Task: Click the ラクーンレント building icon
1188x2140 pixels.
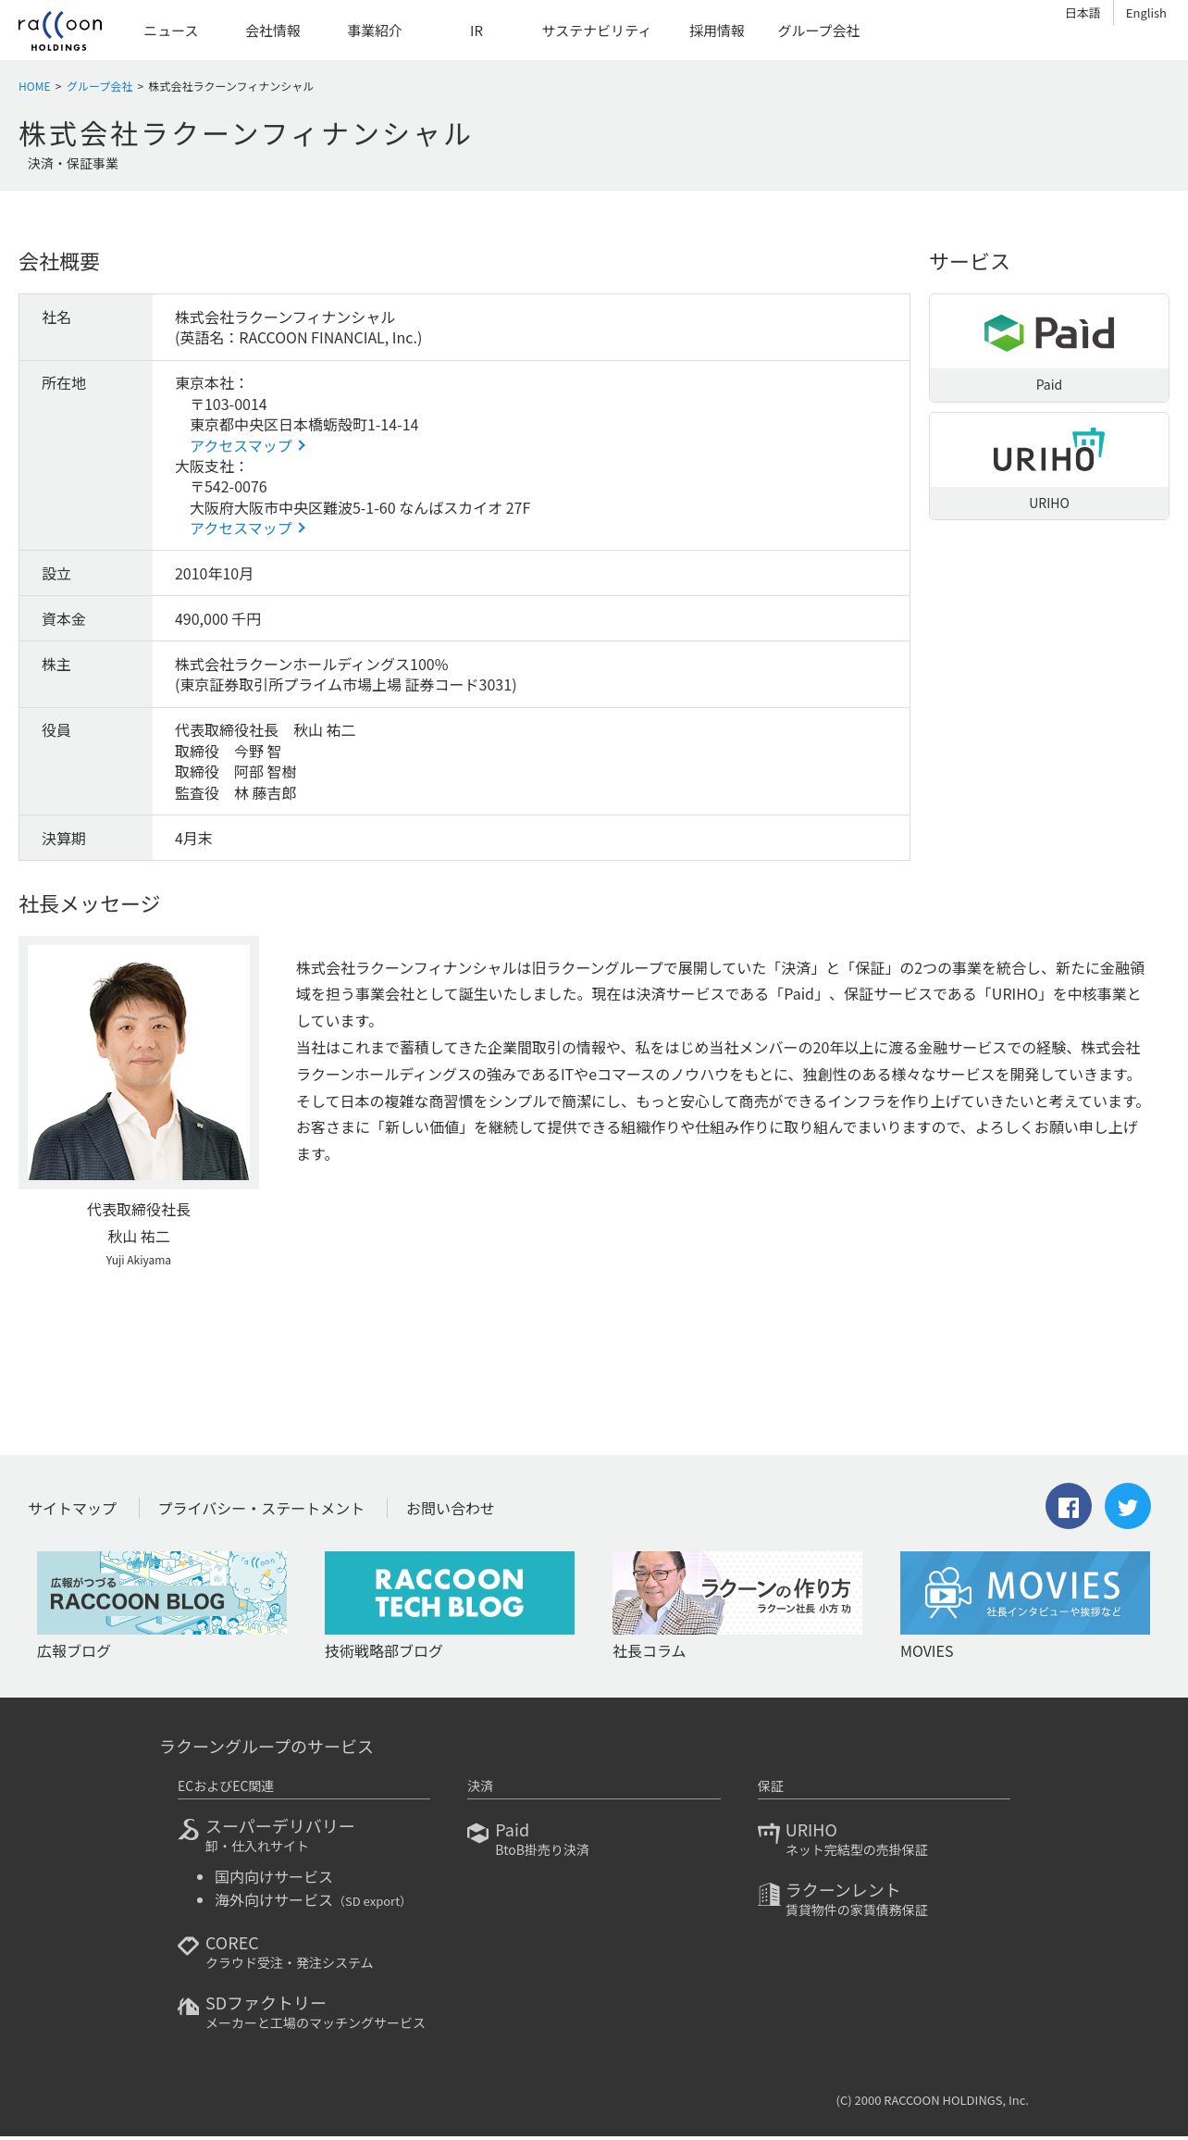Action: click(769, 1894)
